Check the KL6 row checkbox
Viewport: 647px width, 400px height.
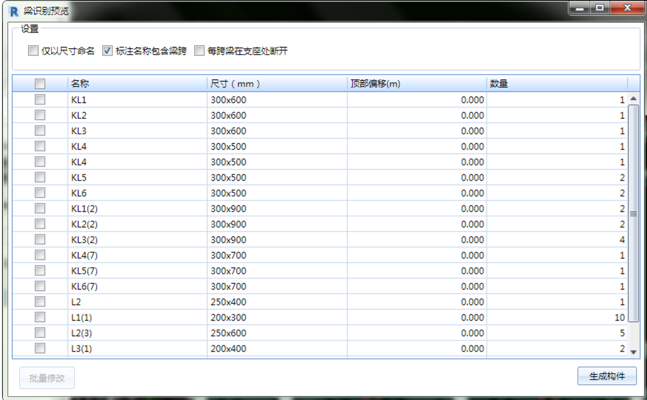[40, 193]
